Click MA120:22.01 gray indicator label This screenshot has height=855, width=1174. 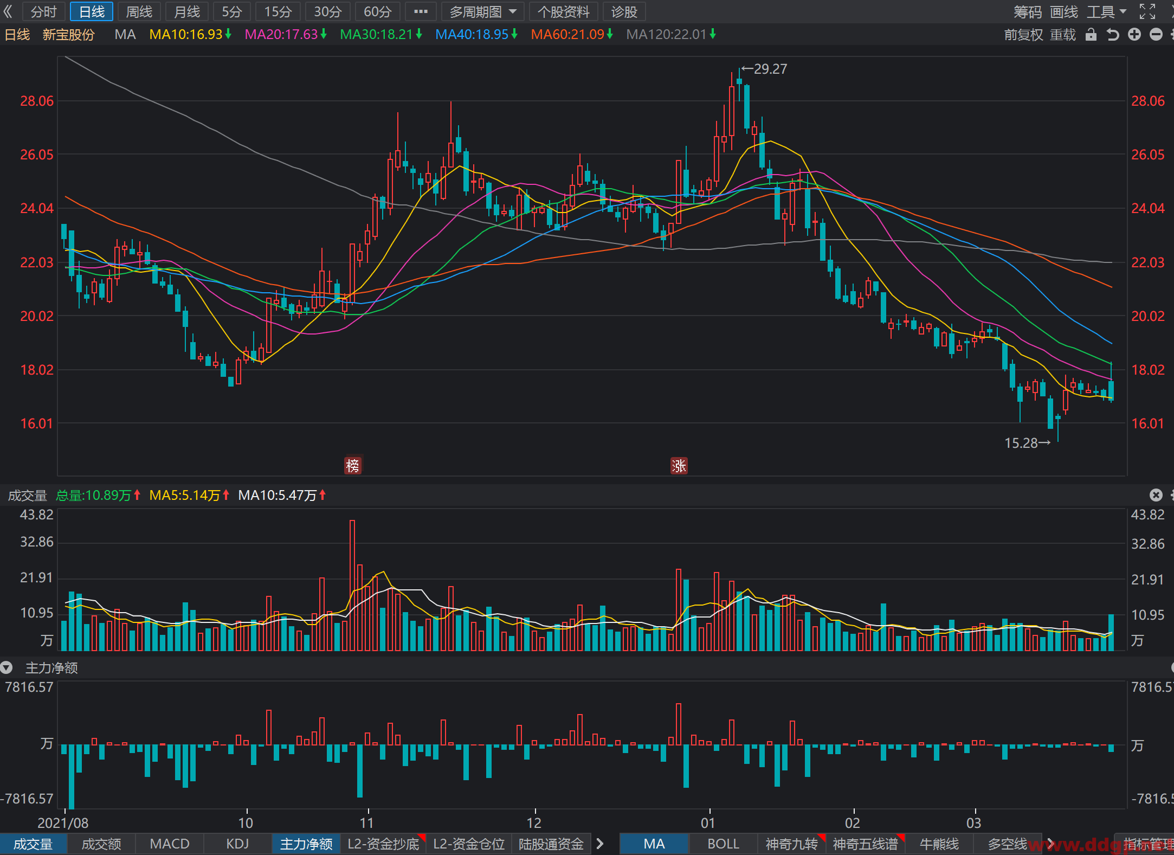tap(671, 35)
